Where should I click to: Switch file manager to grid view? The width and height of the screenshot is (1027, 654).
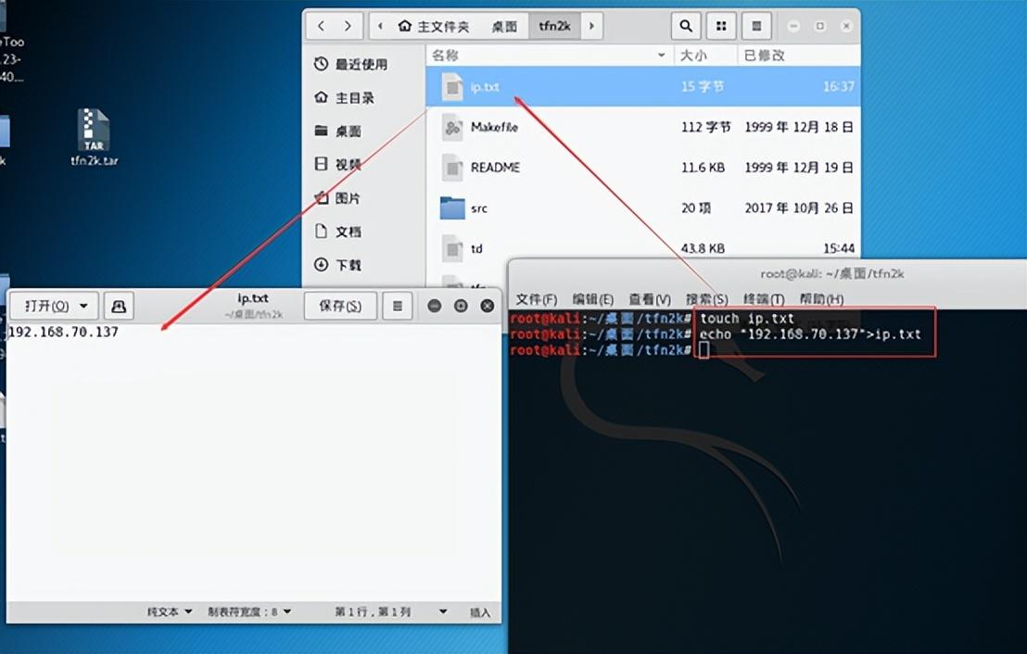click(720, 26)
